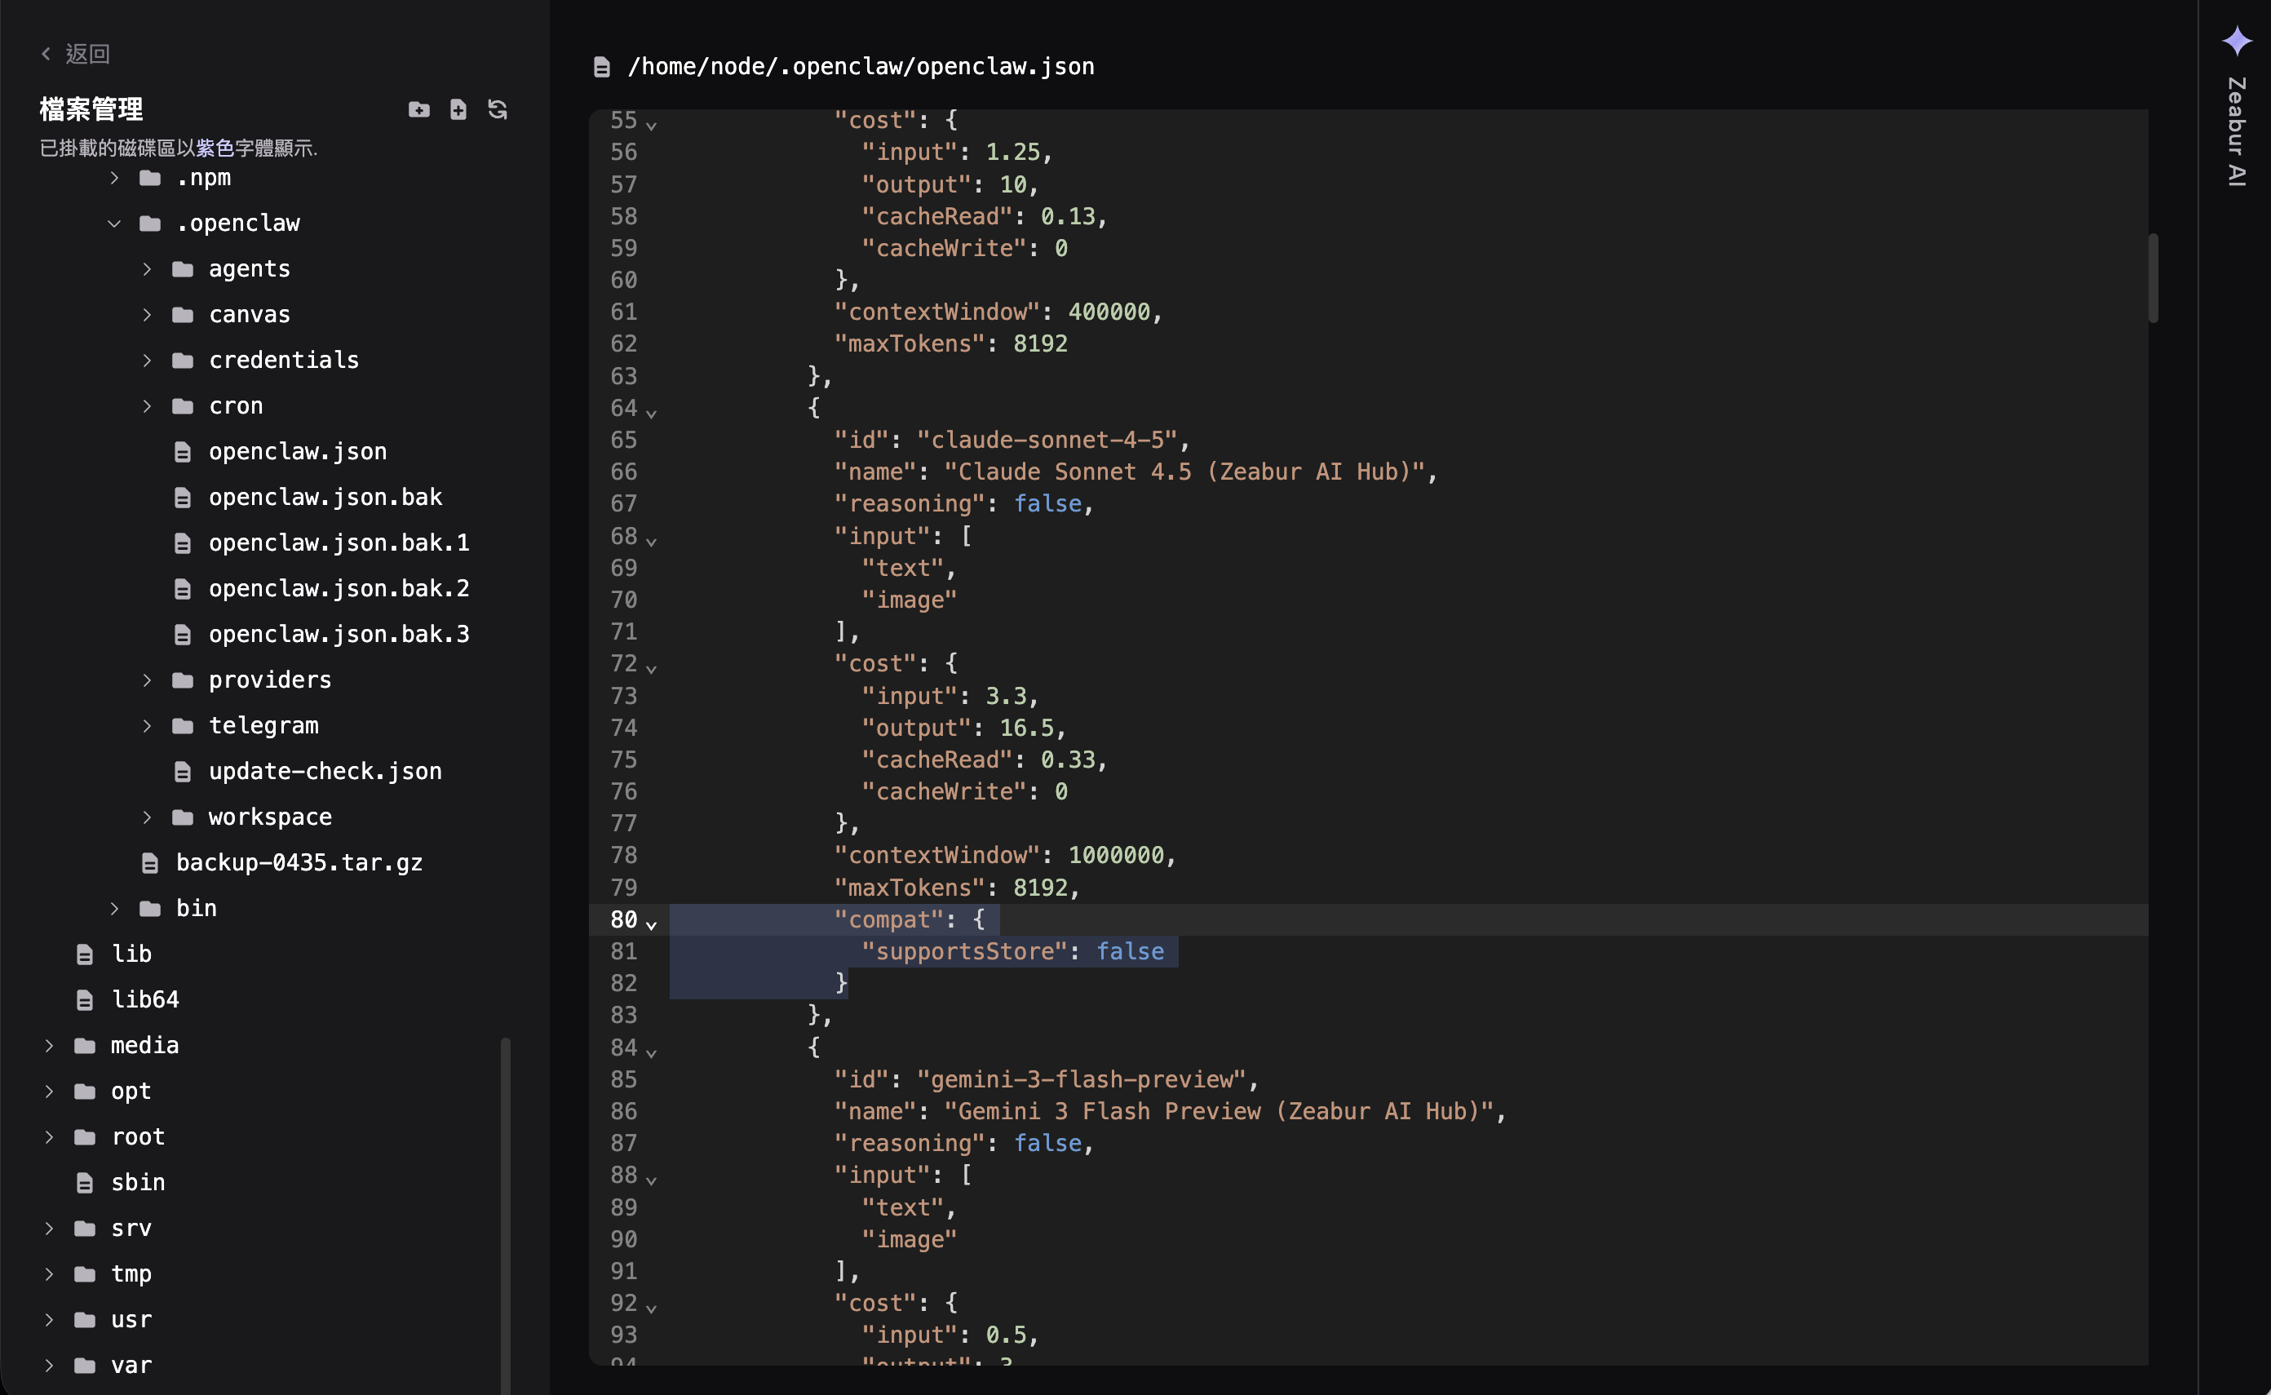The image size is (2271, 1395).
Task: Expand the srv folder chevron
Action: (x=49, y=1229)
